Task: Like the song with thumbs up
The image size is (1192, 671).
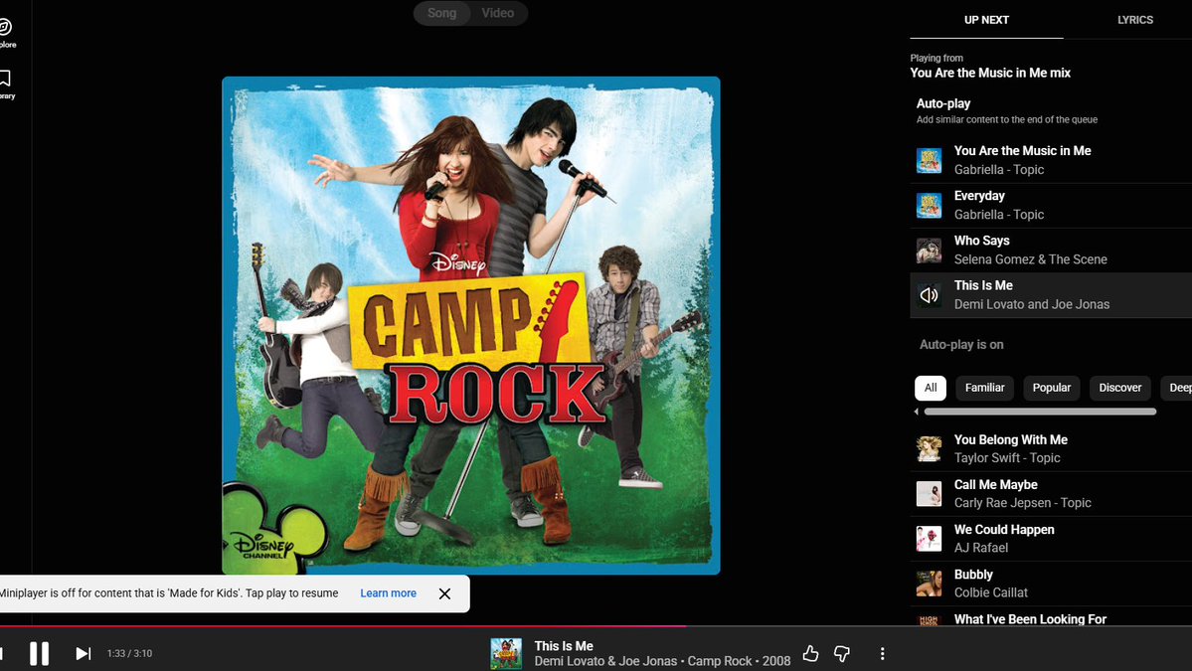Action: [810, 653]
